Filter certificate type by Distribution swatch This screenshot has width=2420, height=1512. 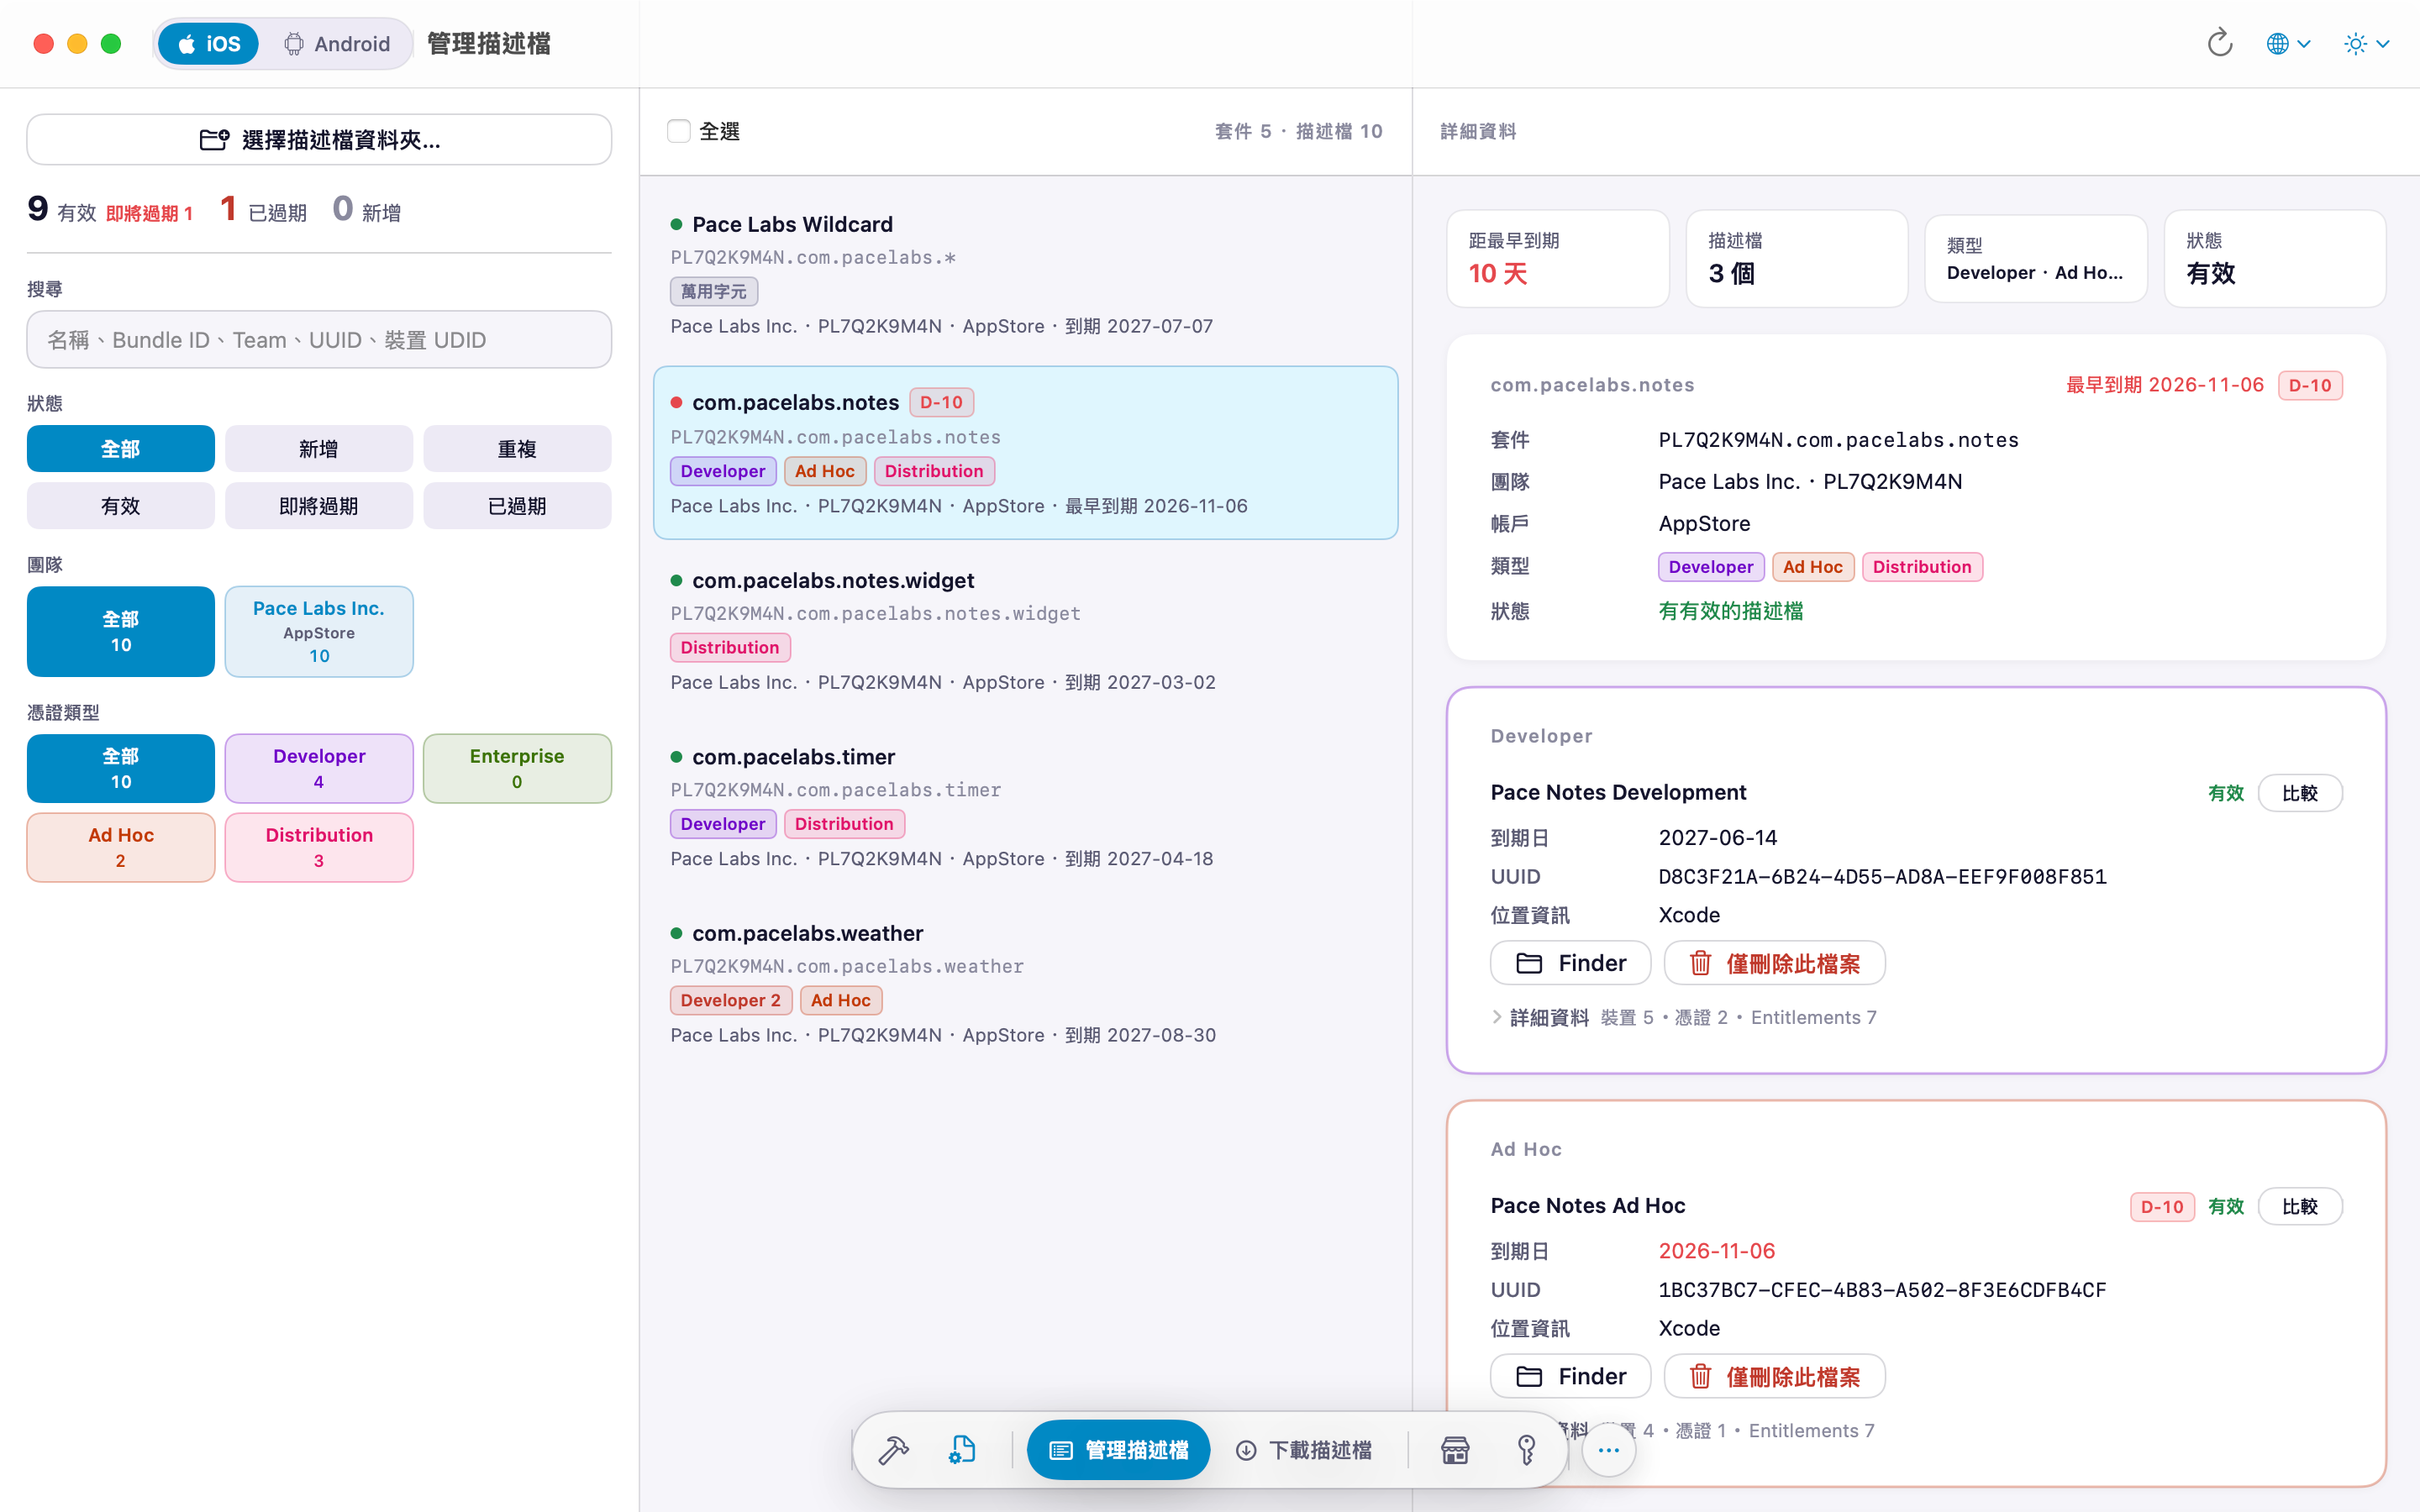[x=319, y=847]
